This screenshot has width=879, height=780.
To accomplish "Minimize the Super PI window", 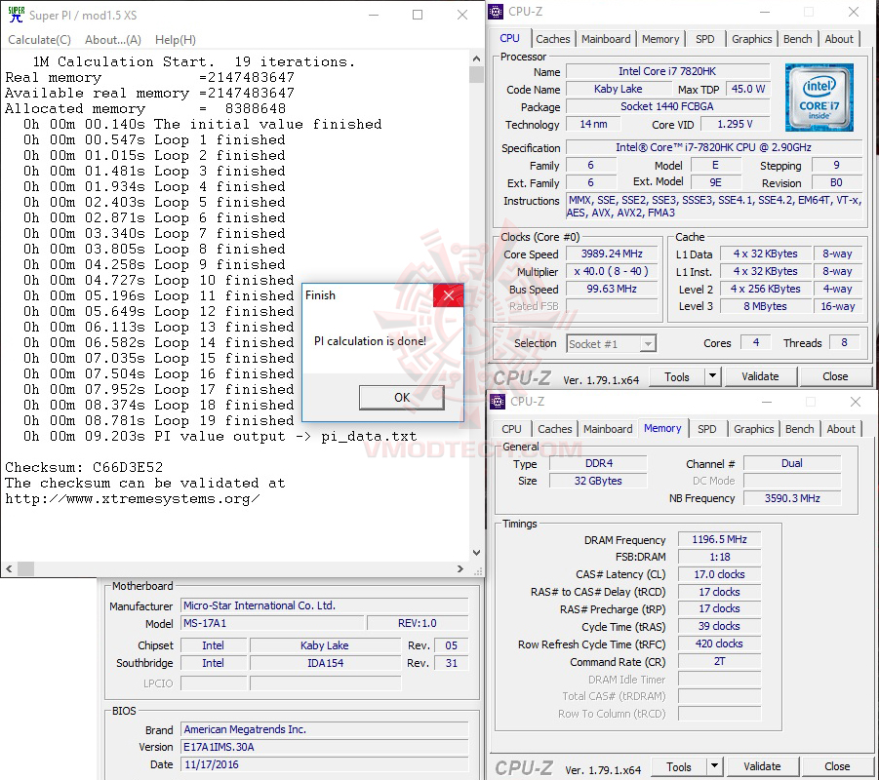I will [x=374, y=15].
